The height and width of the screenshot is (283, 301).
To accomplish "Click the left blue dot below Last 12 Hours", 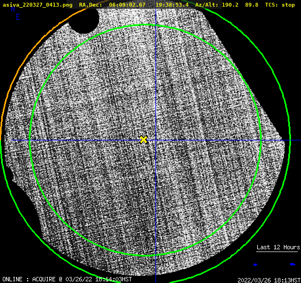I will coord(255,265).
